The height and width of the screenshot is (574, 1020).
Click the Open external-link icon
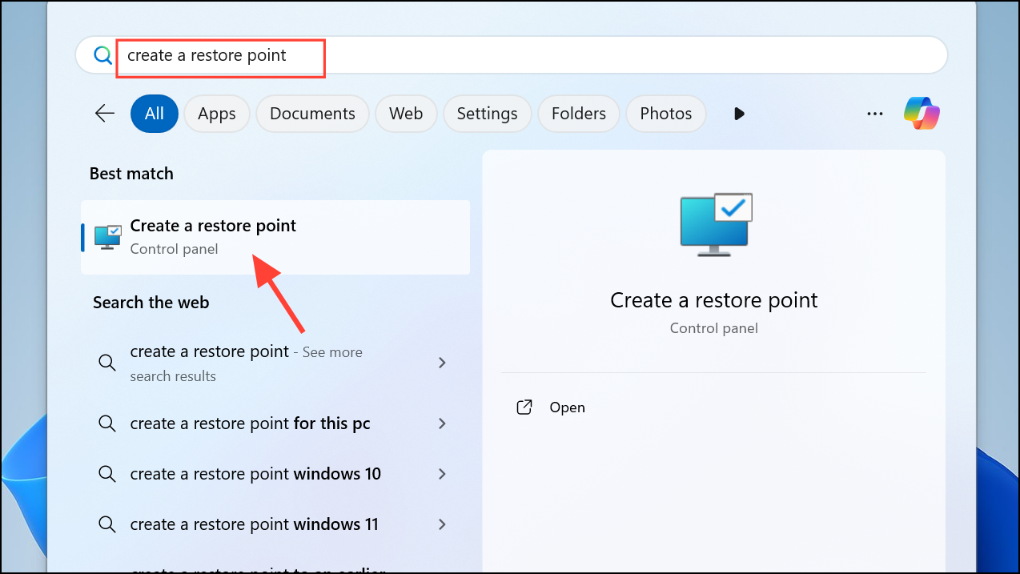(x=524, y=407)
